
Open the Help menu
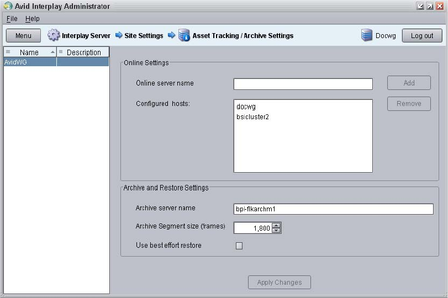point(32,19)
